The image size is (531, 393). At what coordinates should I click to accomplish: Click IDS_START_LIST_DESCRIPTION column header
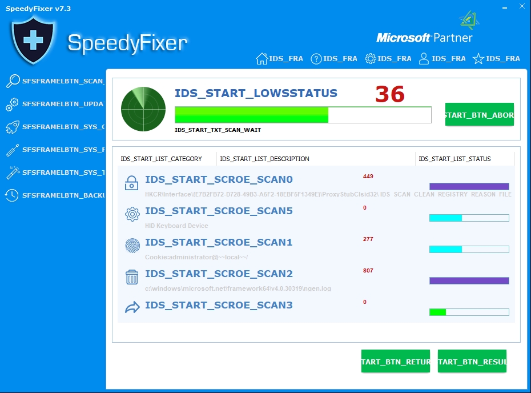tap(264, 159)
